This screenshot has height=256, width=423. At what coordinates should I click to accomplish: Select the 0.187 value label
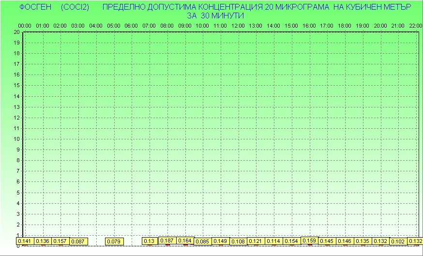[x=167, y=241]
